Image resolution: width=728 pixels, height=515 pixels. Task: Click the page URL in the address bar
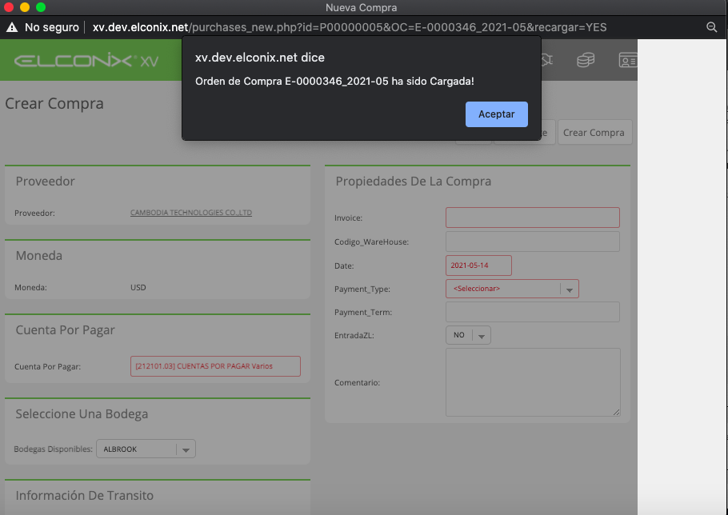349,27
